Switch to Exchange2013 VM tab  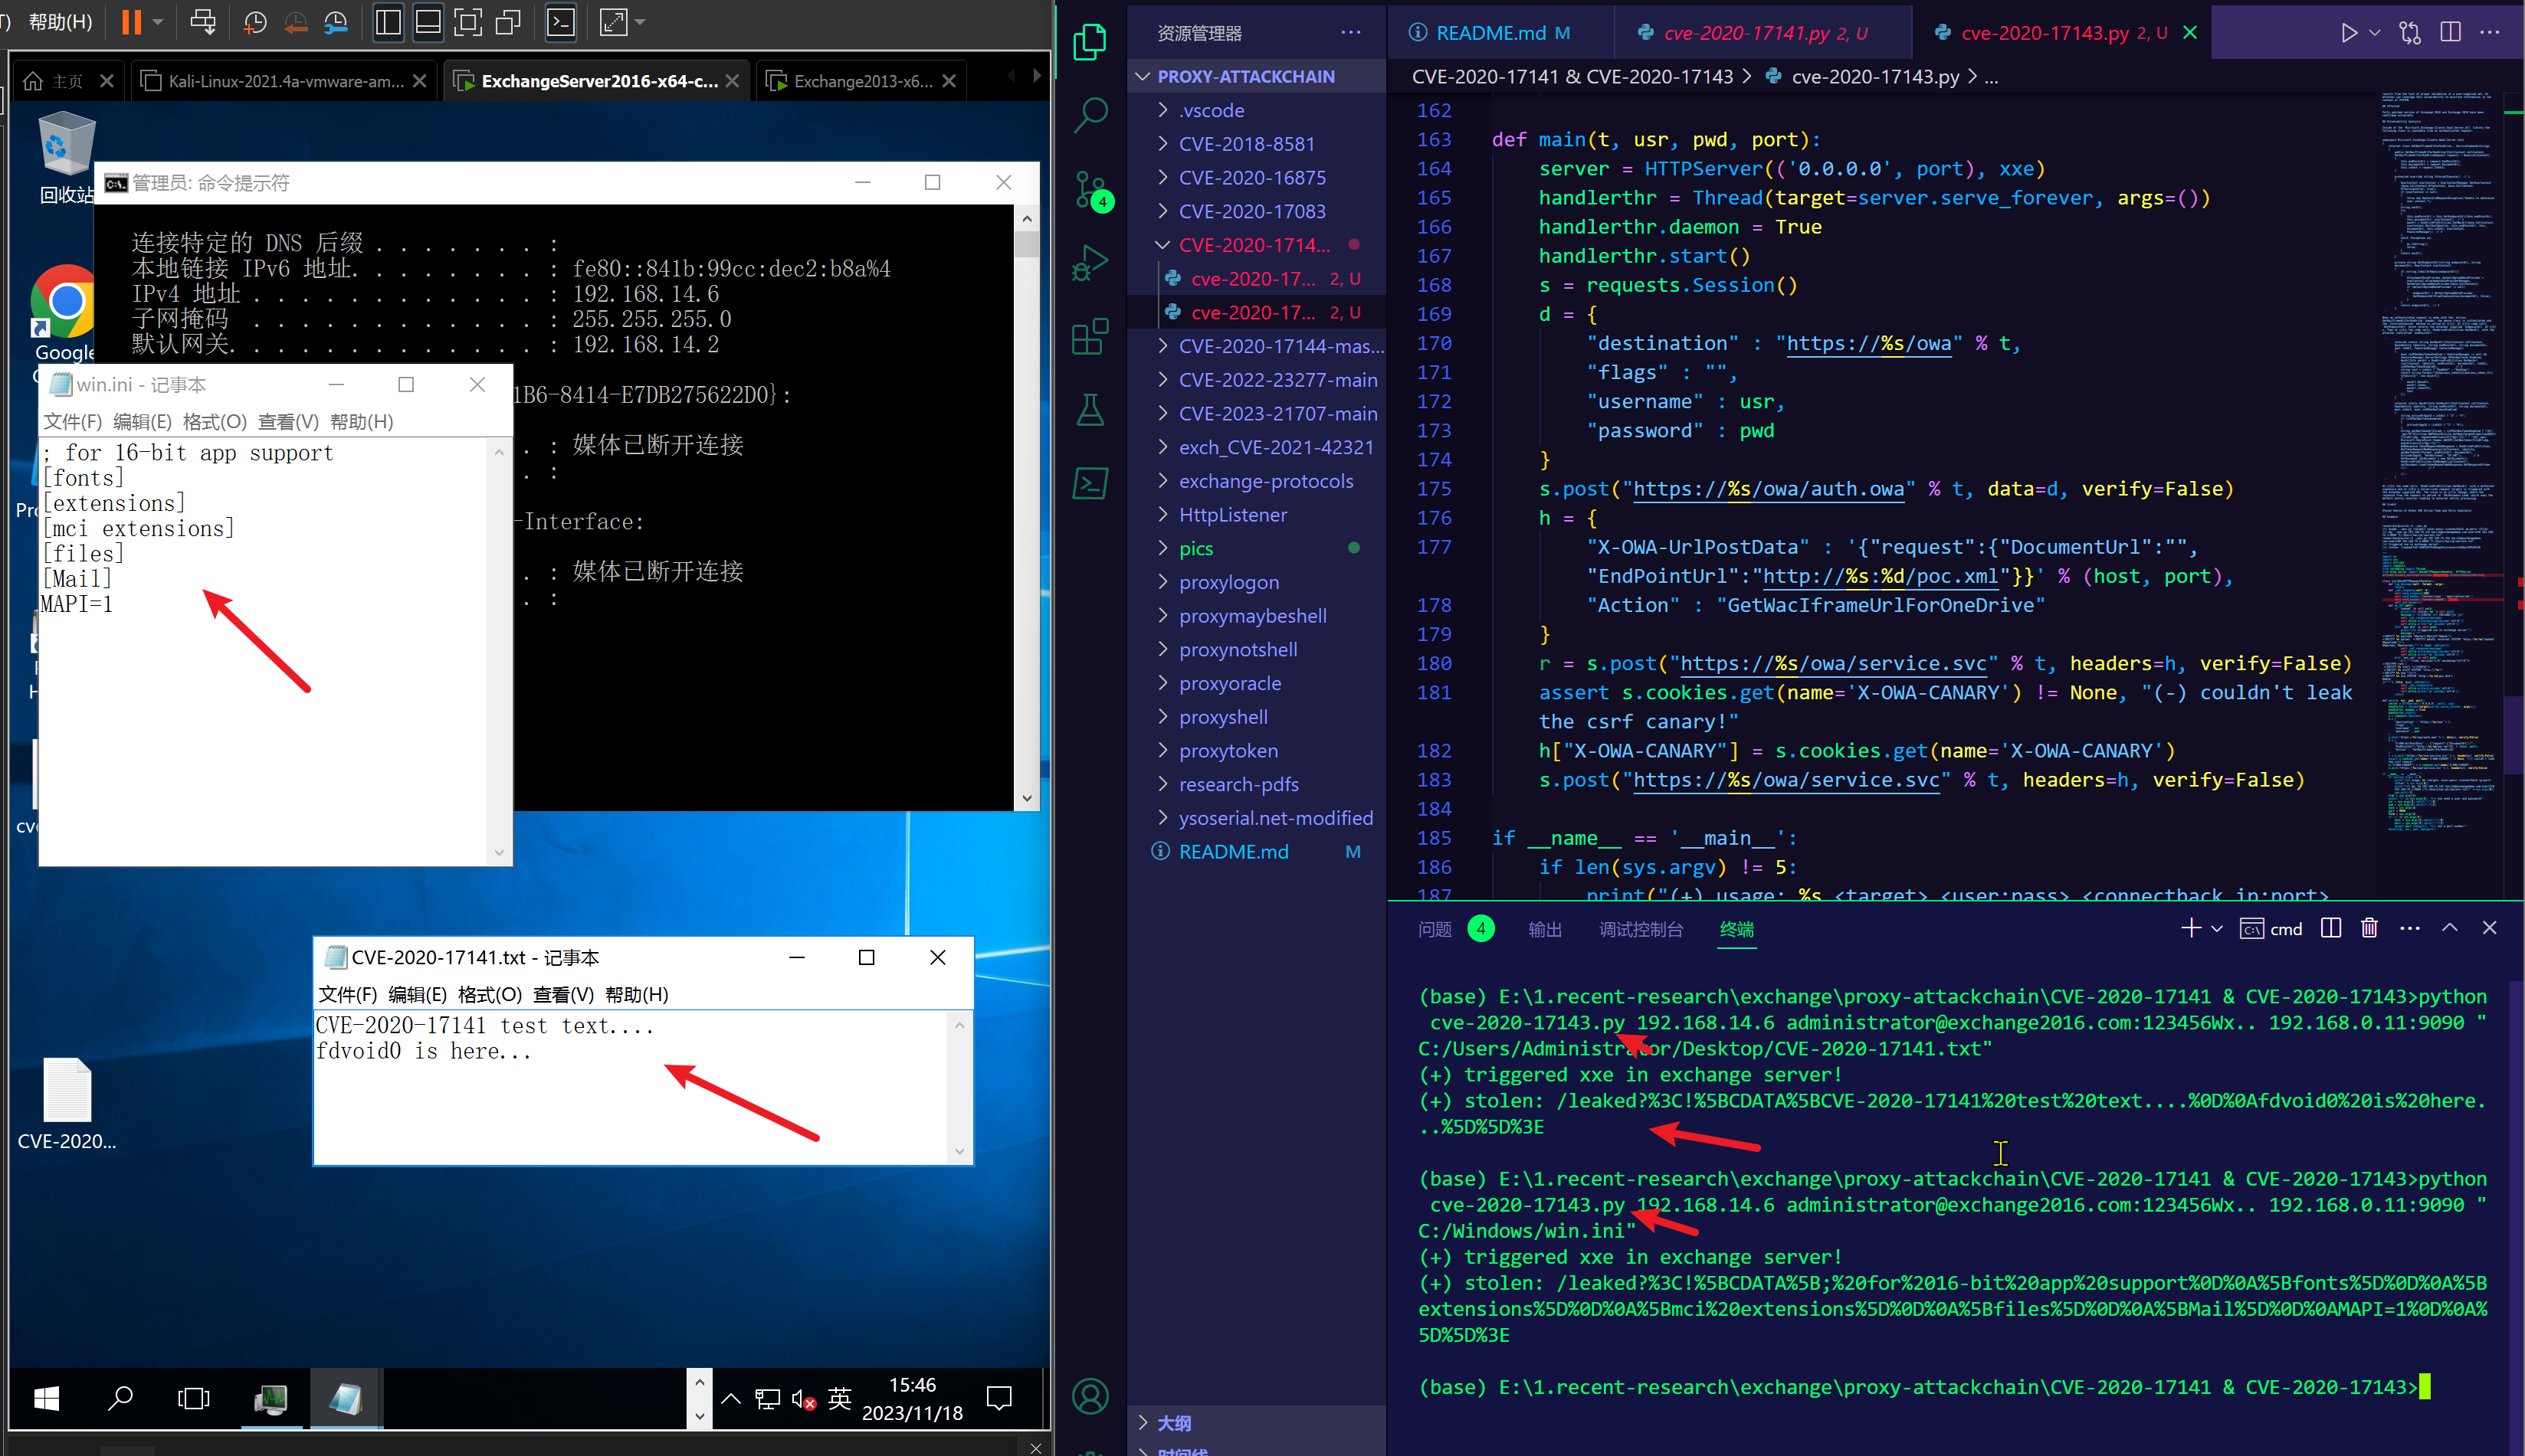point(861,81)
